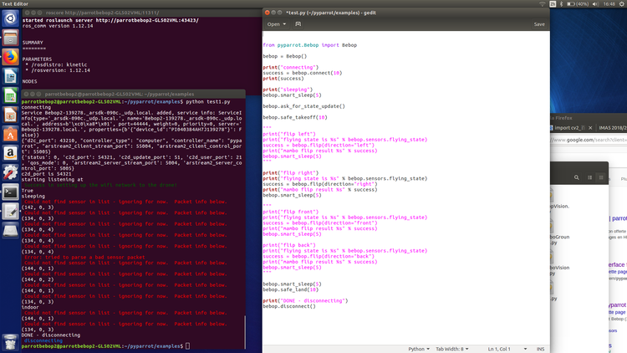Open the Firefox launcher icon in the dock

pyautogui.click(x=10, y=57)
